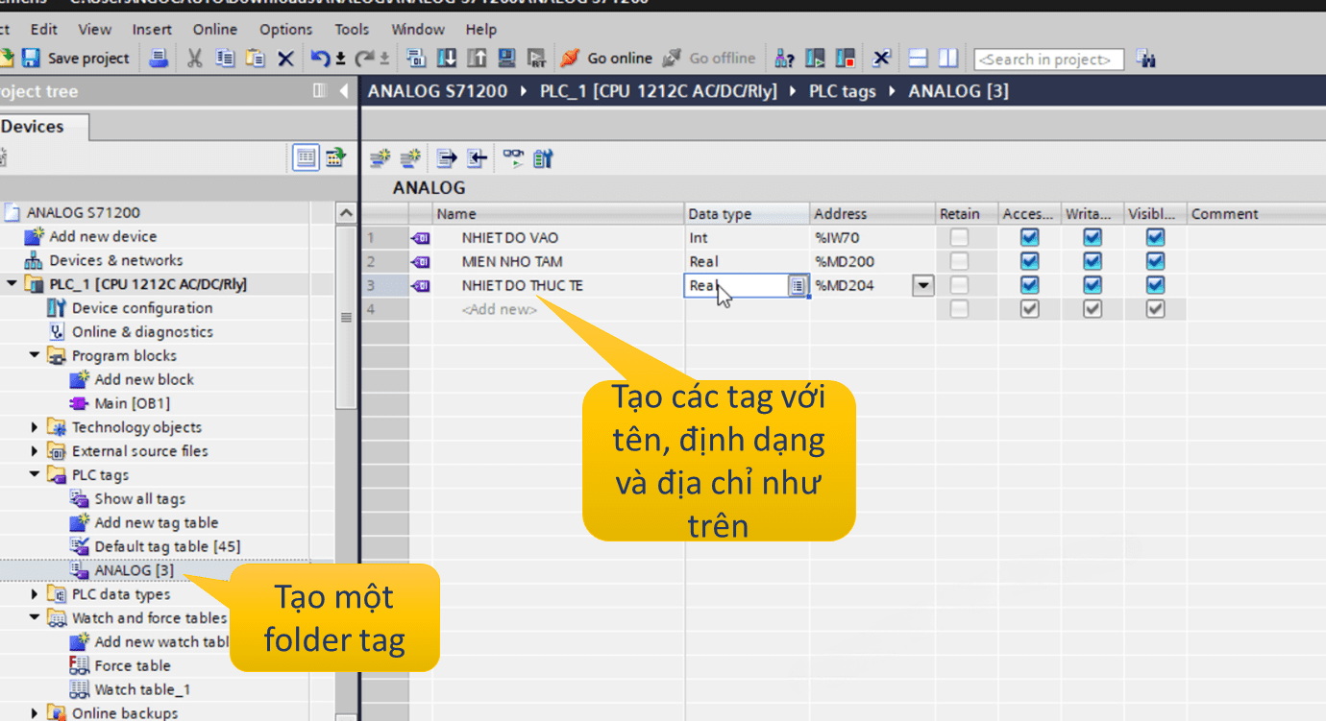Click the Compile icon in the toolbar
This screenshot has width=1326, height=721.
tap(416, 58)
